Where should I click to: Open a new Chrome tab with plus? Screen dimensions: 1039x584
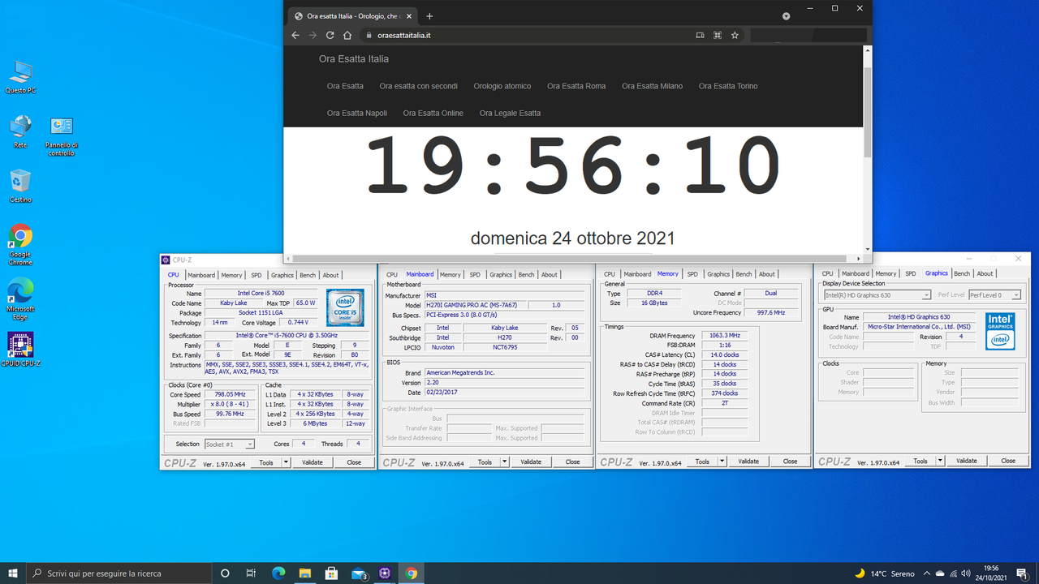[x=429, y=16]
